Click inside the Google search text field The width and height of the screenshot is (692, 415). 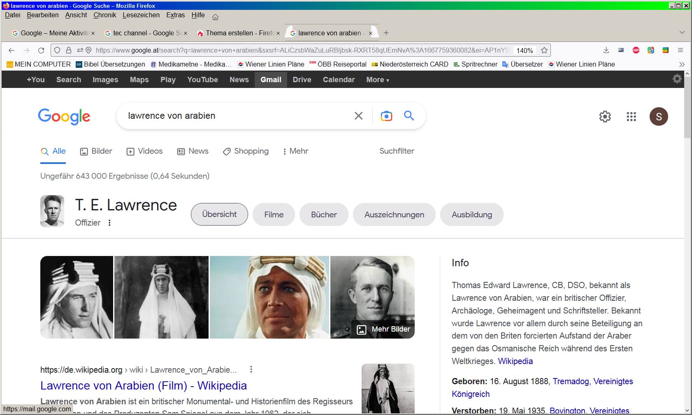235,116
